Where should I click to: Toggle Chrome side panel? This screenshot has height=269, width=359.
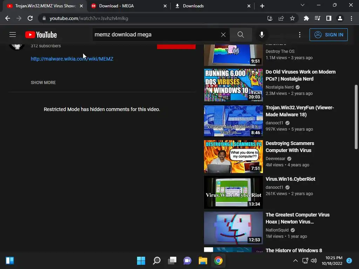(x=329, y=18)
